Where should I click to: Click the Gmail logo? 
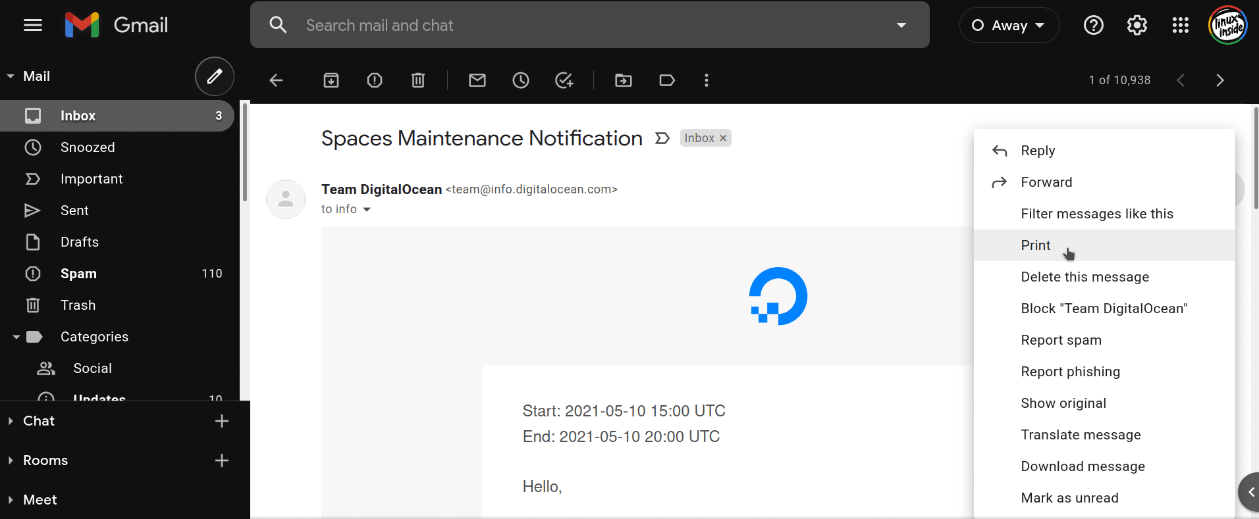(x=117, y=25)
